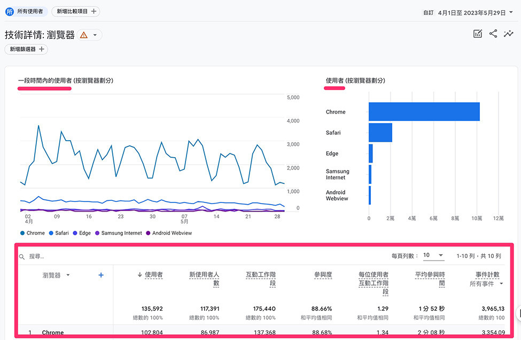Click the Edge legend label under the line chart

[x=85, y=233]
